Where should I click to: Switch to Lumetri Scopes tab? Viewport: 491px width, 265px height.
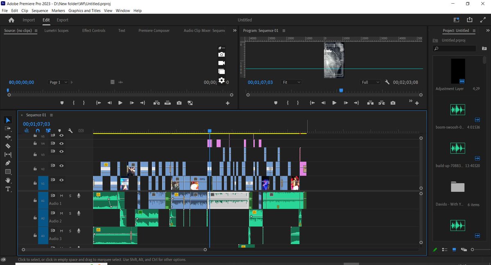point(56,31)
